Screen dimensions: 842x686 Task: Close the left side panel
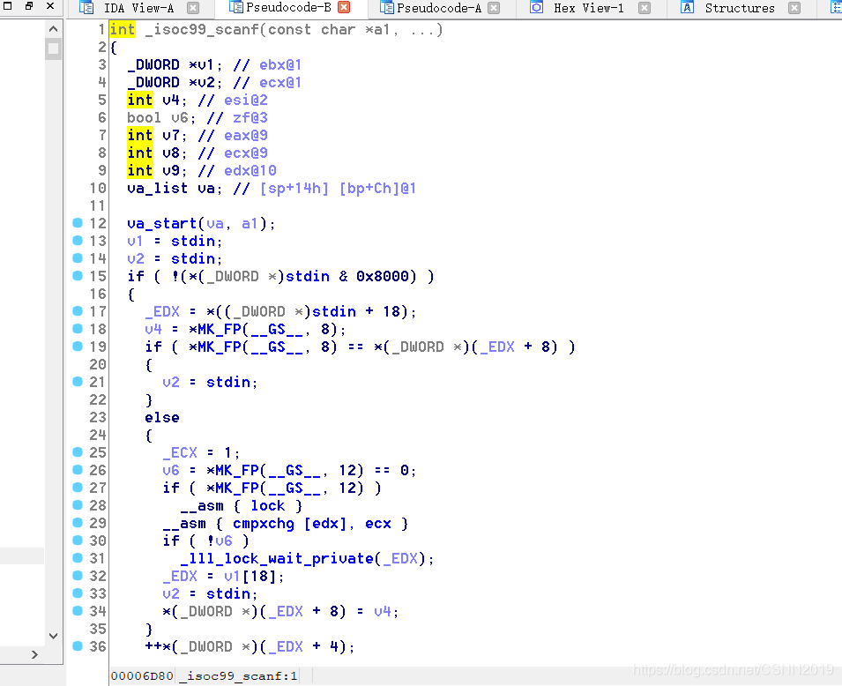[50, 6]
